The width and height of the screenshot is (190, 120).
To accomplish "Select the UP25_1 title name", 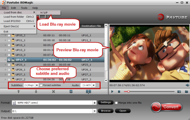I will click(x=20, y=65).
